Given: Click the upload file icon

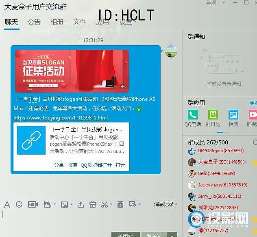Looking at the screenshot, I should coord(81,205).
